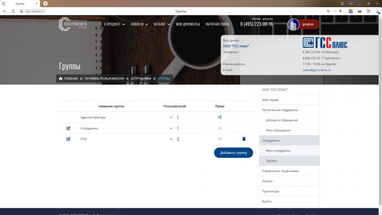Click Добавить группу button
Viewport: 382px width, 215px height.
point(233,152)
